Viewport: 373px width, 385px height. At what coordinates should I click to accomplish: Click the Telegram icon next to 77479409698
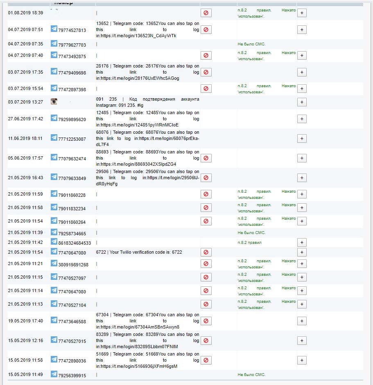(54, 71)
